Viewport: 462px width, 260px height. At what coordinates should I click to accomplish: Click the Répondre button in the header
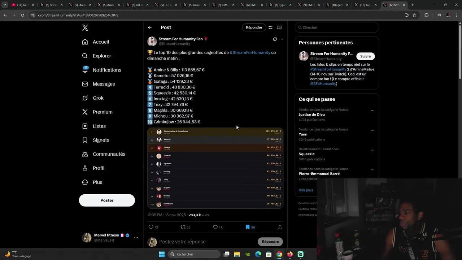click(x=254, y=27)
